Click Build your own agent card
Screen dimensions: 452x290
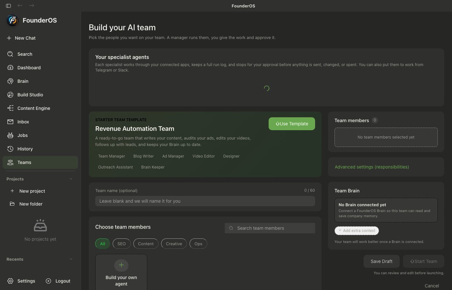coord(121,272)
